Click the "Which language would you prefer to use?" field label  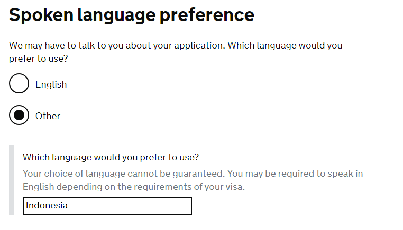click(111, 157)
